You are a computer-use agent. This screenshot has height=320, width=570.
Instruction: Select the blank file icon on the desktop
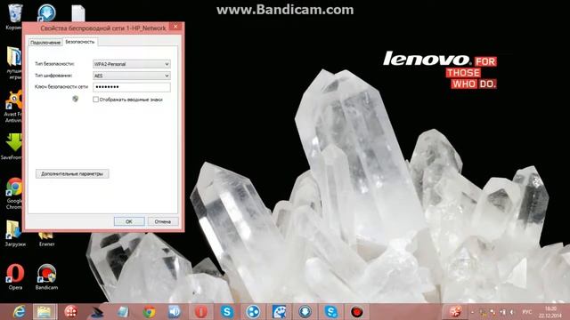pos(78,14)
